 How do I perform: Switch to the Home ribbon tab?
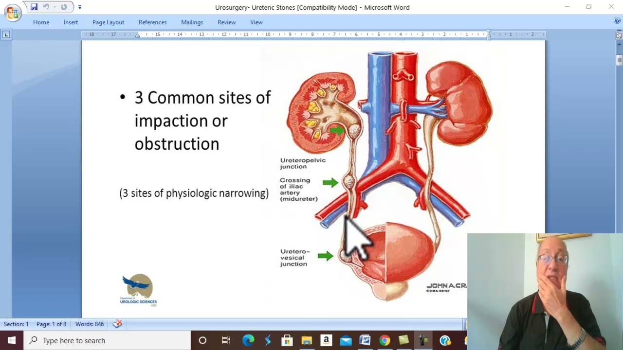tap(41, 22)
